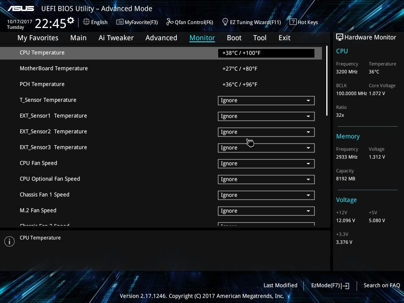Click the Hardware Monitor display icon
Viewport: 404px width, 303px height.
pos(340,37)
